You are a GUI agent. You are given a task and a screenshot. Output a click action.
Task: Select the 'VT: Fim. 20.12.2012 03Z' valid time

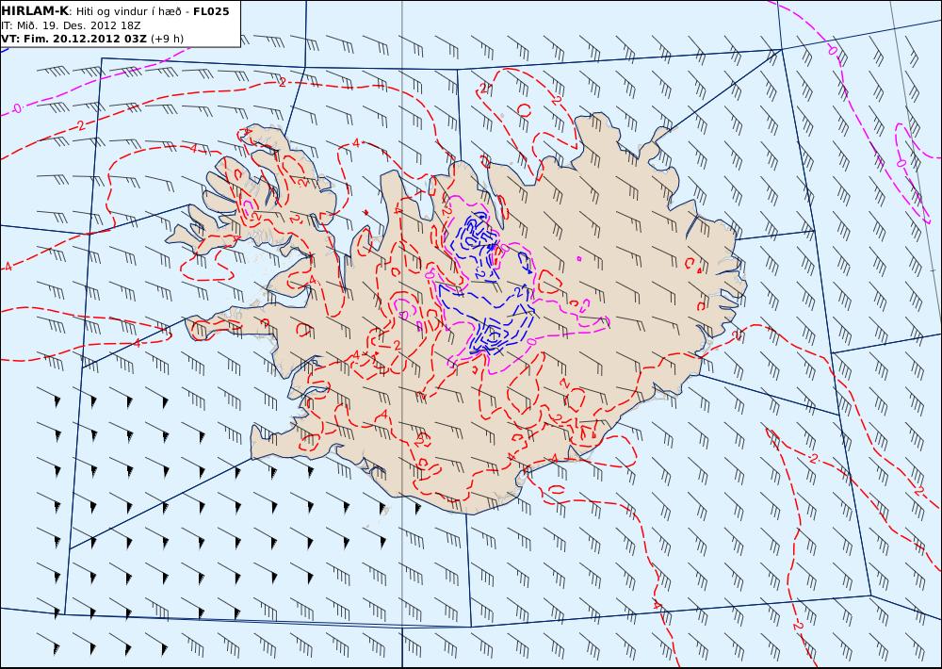(73, 39)
